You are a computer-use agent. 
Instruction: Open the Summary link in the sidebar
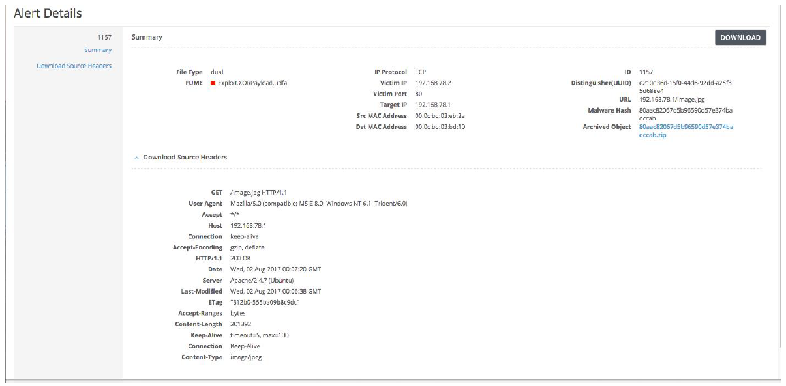(x=98, y=50)
